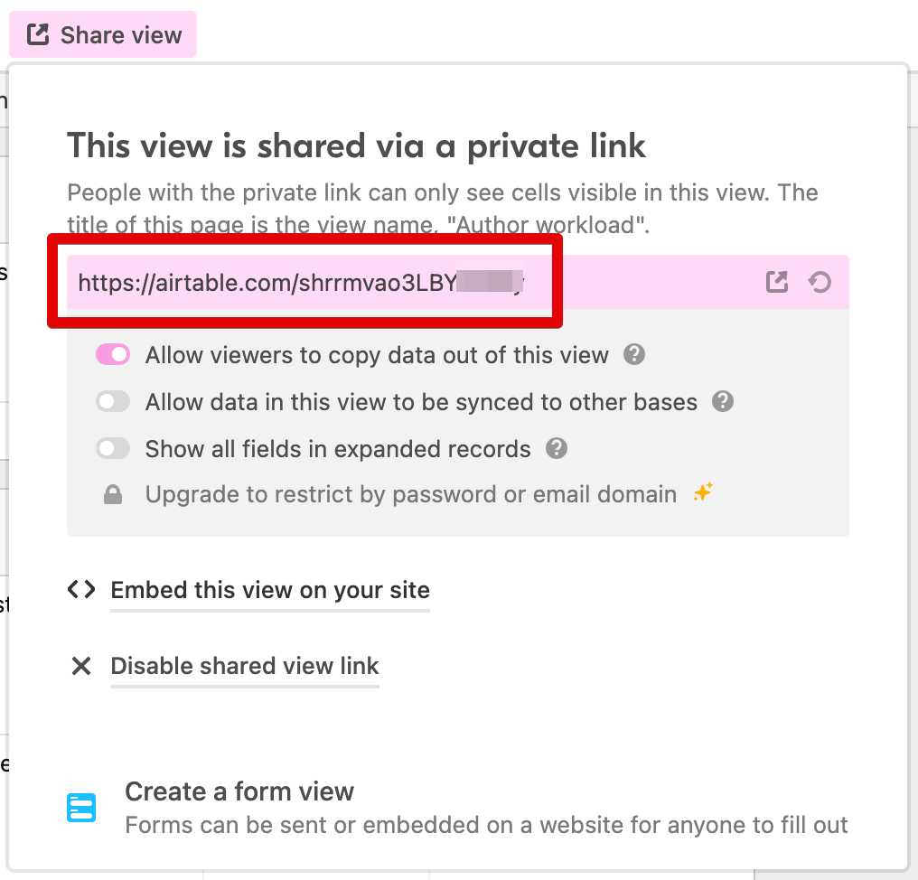The height and width of the screenshot is (880, 918).
Task: Click help icon beside expanded records option
Action: [557, 448]
